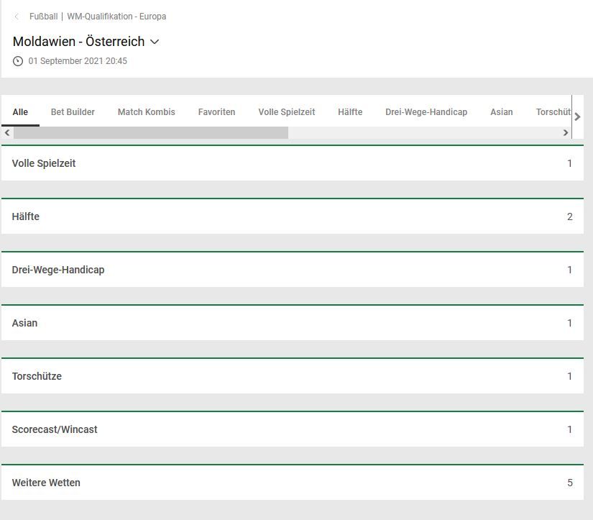This screenshot has height=520, width=593.
Task: Open the Match Kombis tab
Action: [x=147, y=112]
